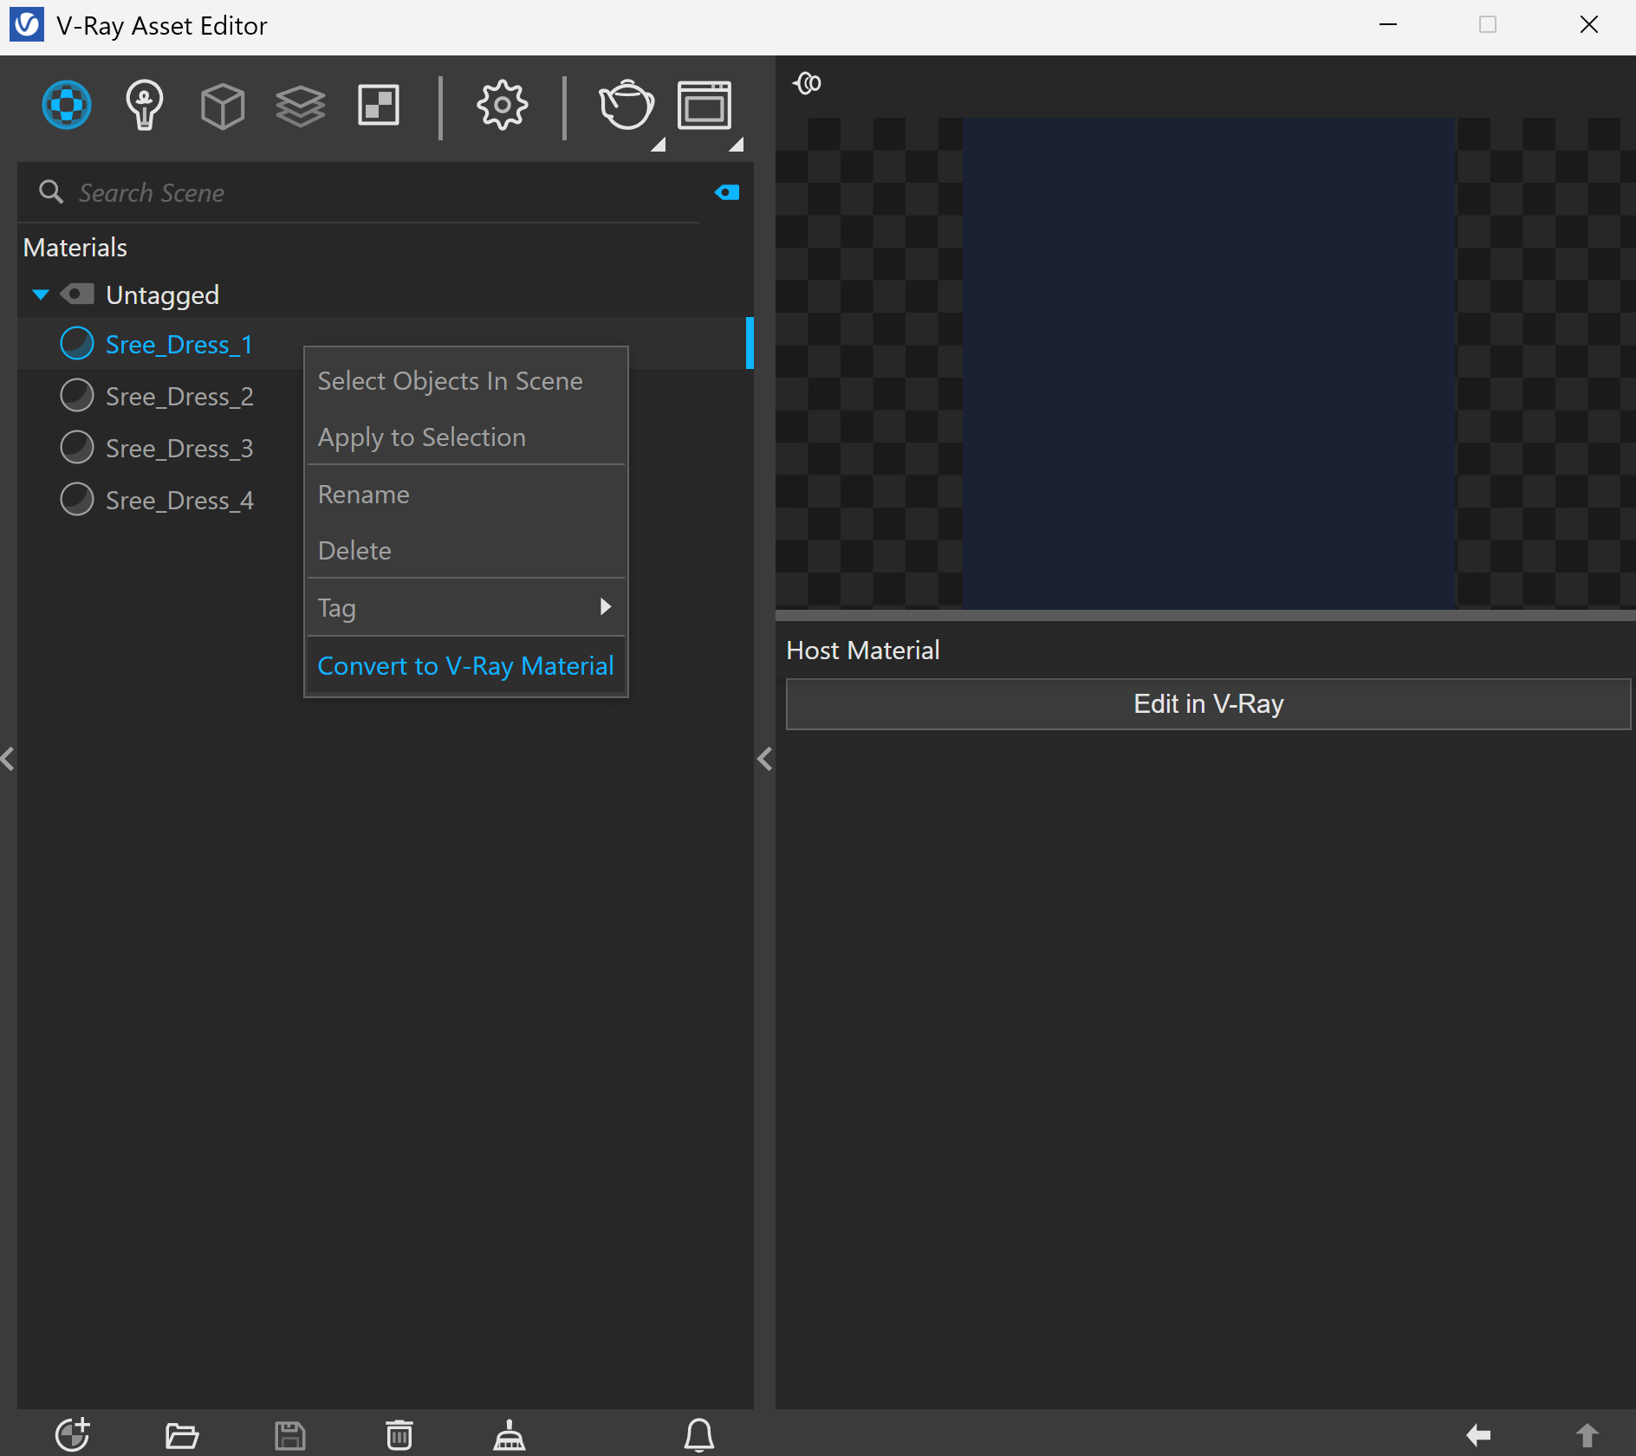
Task: Choose Select Objects In Scene
Action: (x=466, y=380)
